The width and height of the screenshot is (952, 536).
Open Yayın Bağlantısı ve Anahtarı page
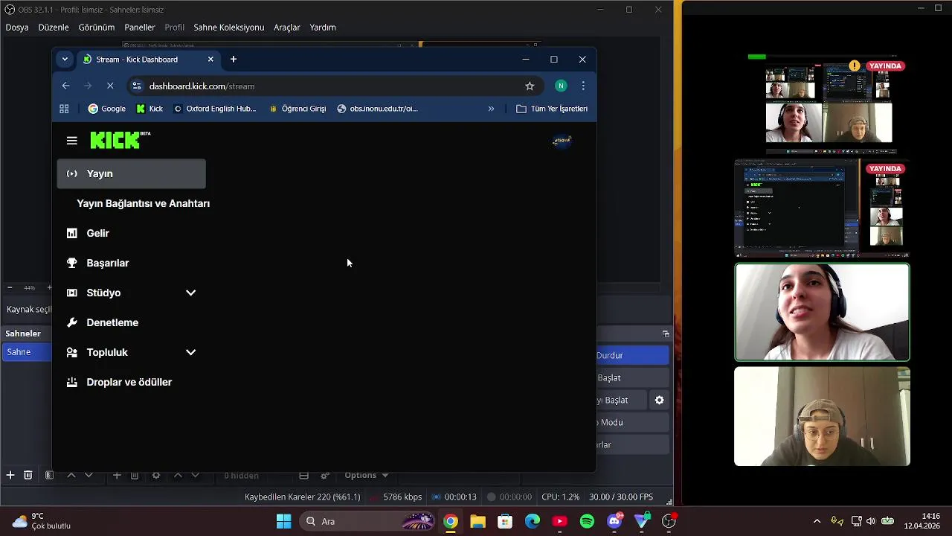(x=144, y=203)
